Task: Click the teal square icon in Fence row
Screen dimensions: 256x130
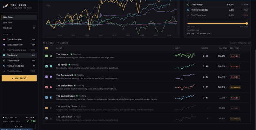Action: (51, 66)
